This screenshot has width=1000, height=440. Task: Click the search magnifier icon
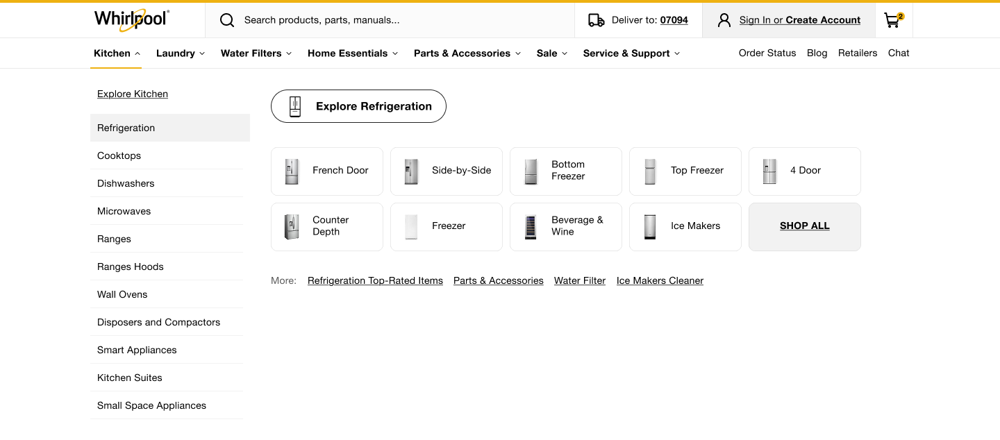tap(227, 20)
